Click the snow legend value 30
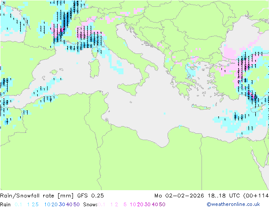 pos(148,205)
